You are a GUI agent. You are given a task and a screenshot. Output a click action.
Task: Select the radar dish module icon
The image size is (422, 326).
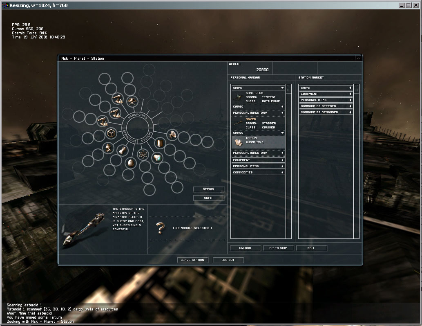[172, 135]
